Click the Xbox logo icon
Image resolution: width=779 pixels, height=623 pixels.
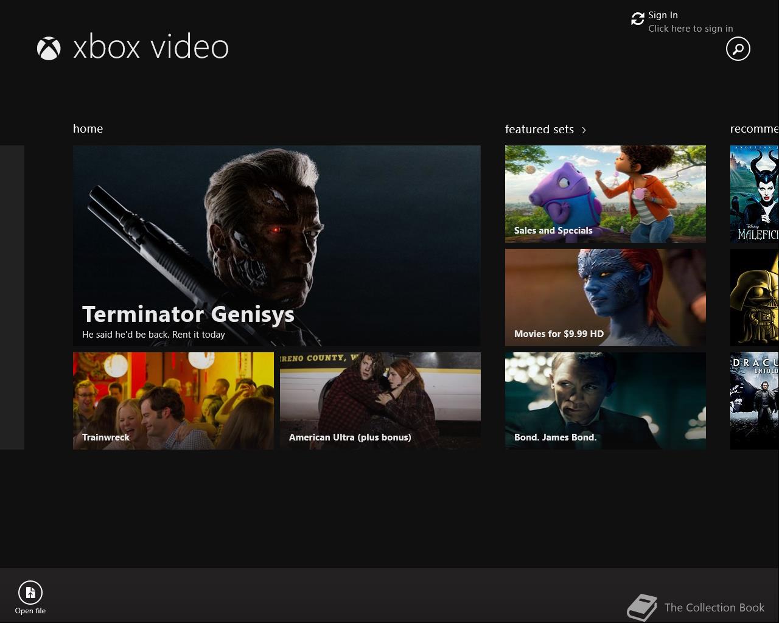(x=49, y=48)
